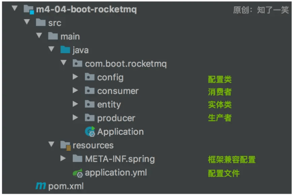This screenshot has width=295, height=195.
Task: Open the application.yml file
Action: [116, 173]
